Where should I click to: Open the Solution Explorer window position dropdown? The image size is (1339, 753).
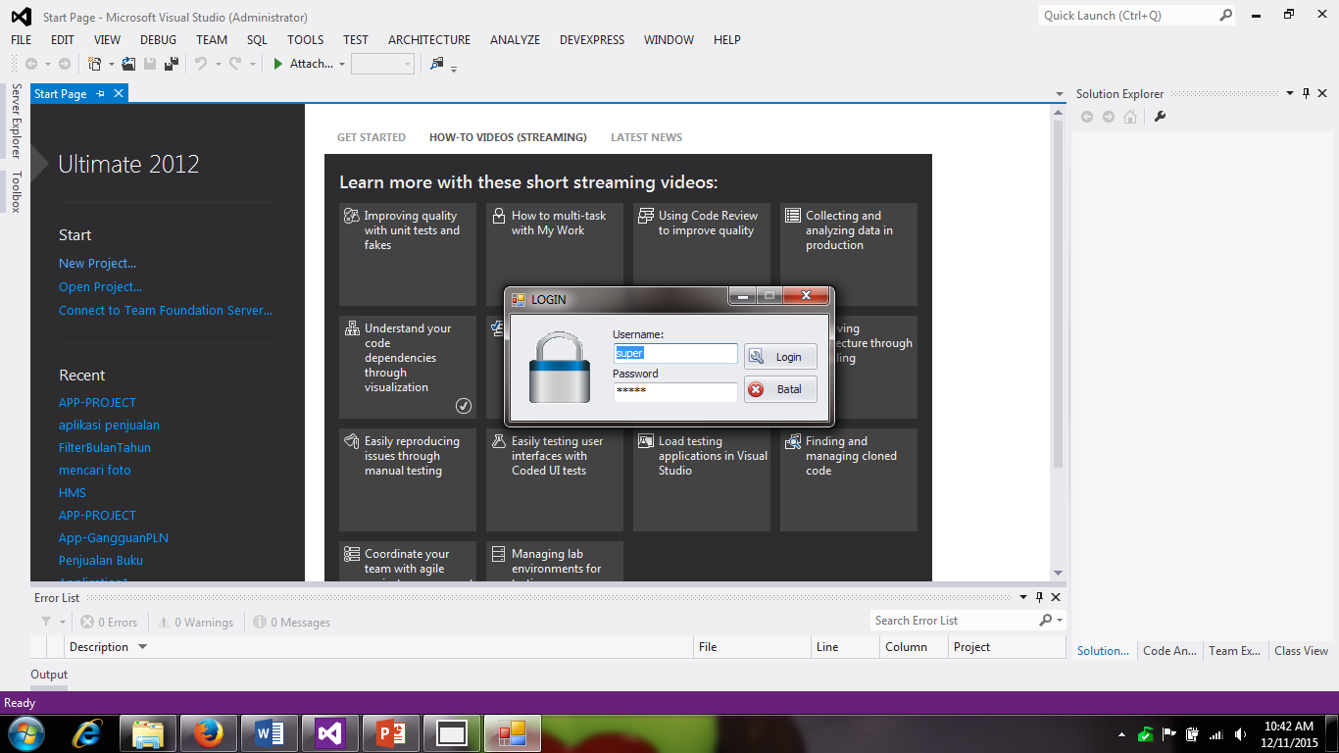(1289, 93)
